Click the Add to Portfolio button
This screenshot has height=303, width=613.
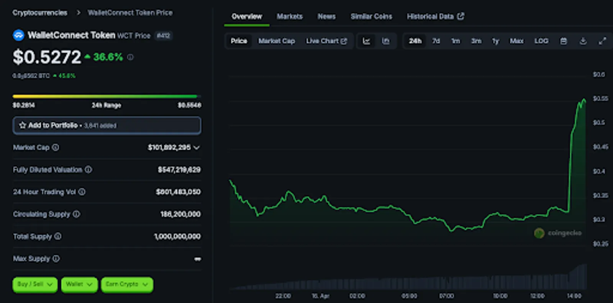point(107,125)
